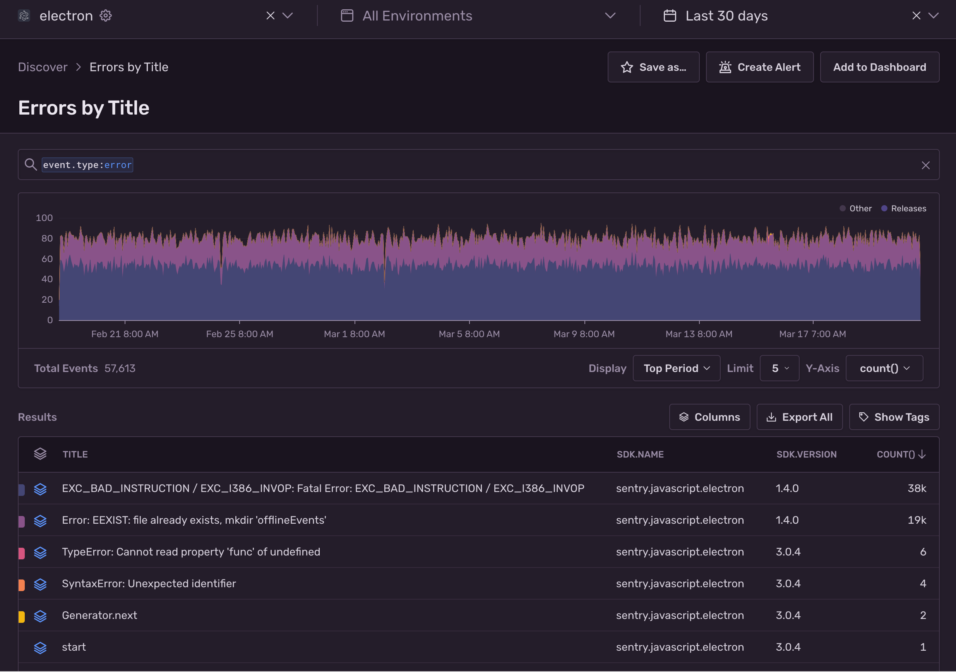
Task: Open stacked events icon for EXC_BAD_INSTRUCTION row
Action: (x=40, y=489)
